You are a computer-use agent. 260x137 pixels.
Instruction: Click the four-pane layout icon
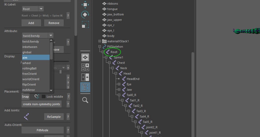[x=85, y=67]
